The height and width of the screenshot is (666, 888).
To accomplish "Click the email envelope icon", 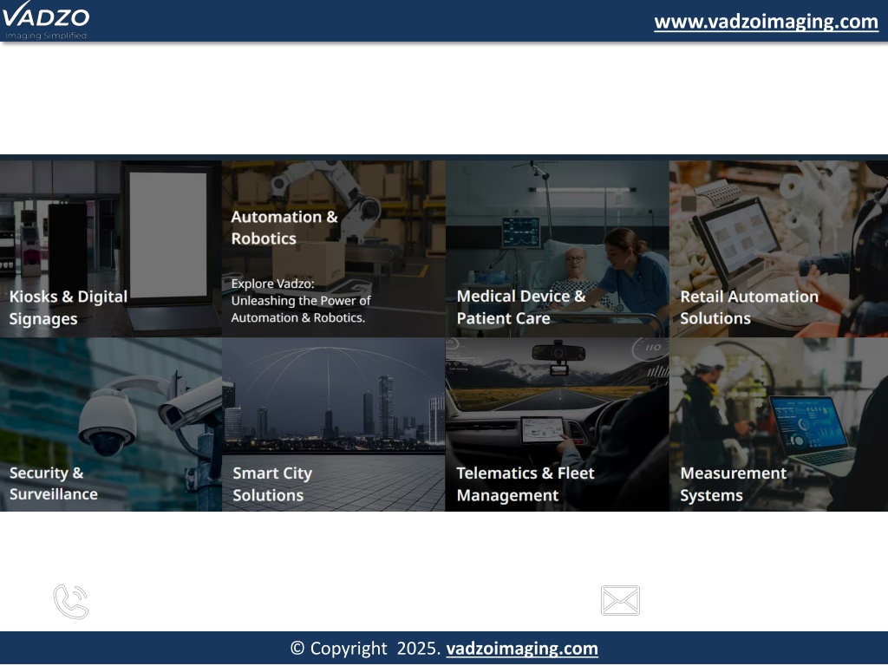I will pyautogui.click(x=620, y=600).
